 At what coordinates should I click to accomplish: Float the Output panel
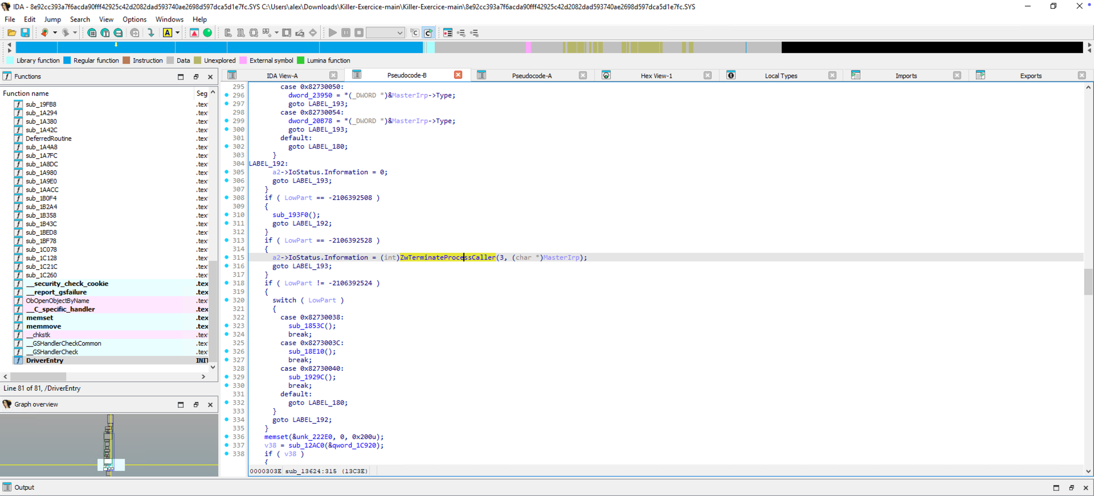[1071, 488]
